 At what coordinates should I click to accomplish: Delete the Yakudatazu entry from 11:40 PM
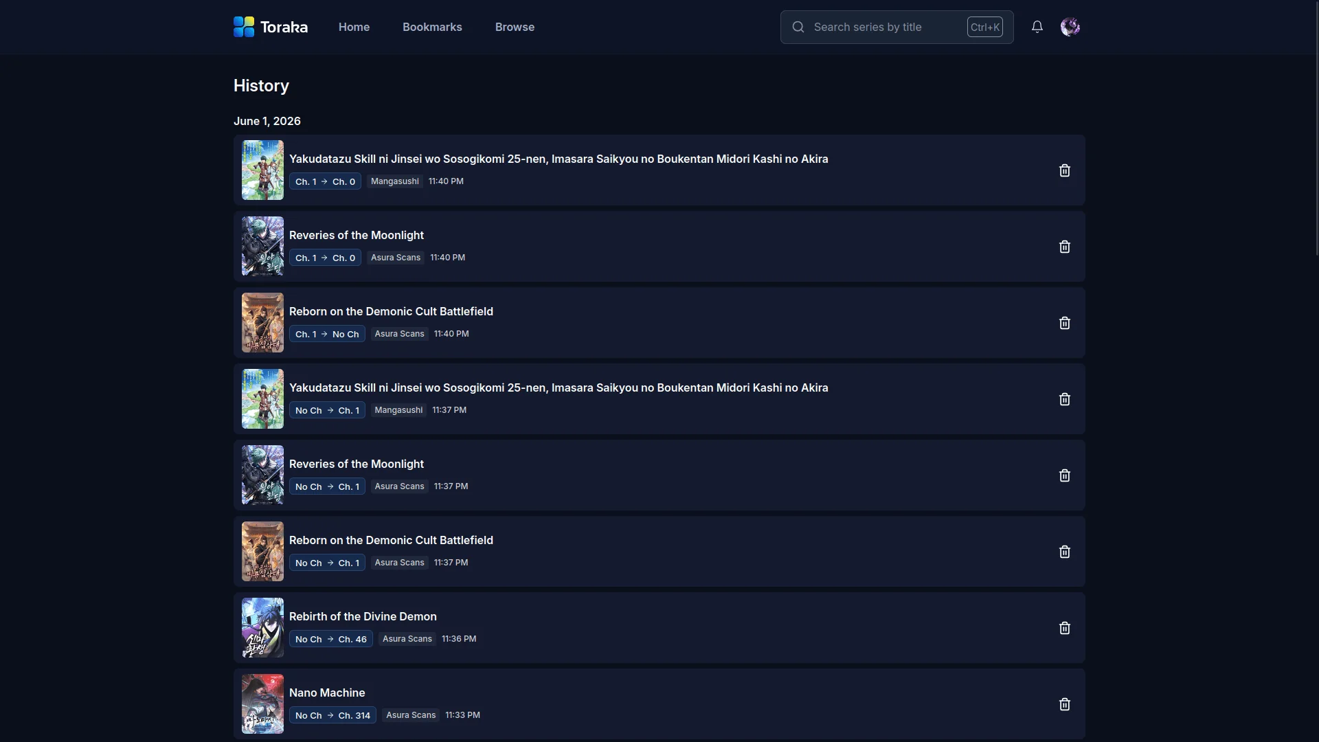(1065, 170)
